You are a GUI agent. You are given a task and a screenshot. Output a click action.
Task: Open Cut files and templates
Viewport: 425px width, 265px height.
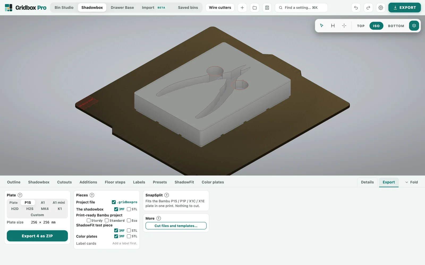tap(176, 226)
